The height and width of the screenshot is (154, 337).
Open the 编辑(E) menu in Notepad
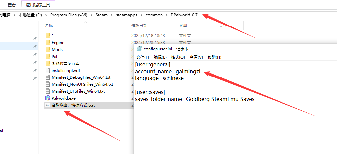click(x=160, y=57)
